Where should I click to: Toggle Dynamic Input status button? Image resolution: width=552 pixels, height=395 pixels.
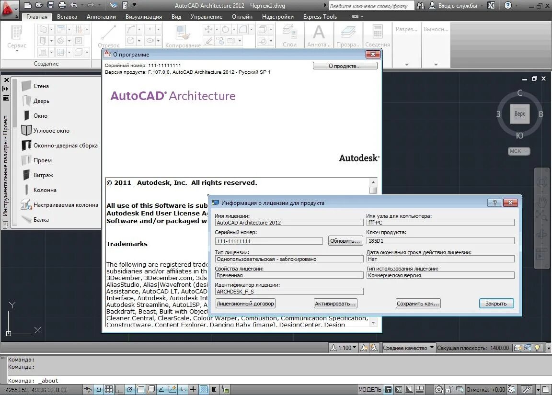pos(183,389)
